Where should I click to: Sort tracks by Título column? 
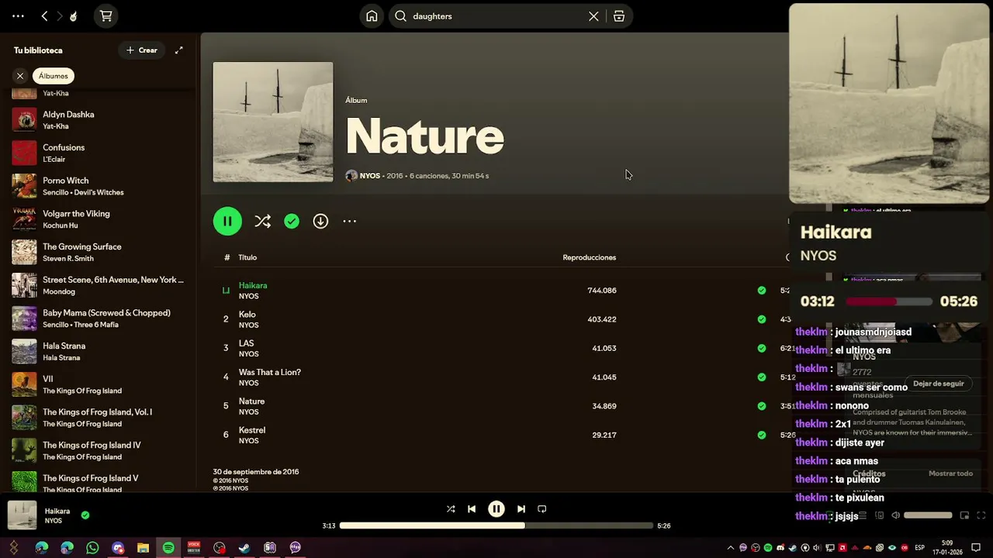pos(247,257)
